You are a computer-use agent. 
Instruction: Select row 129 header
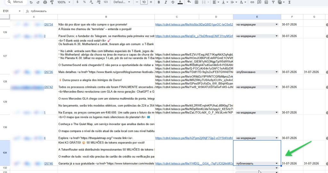[5, 102]
